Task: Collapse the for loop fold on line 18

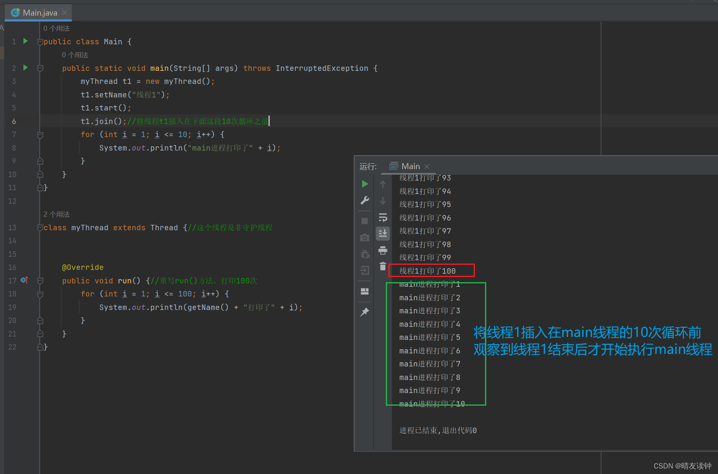Action: click(40, 294)
